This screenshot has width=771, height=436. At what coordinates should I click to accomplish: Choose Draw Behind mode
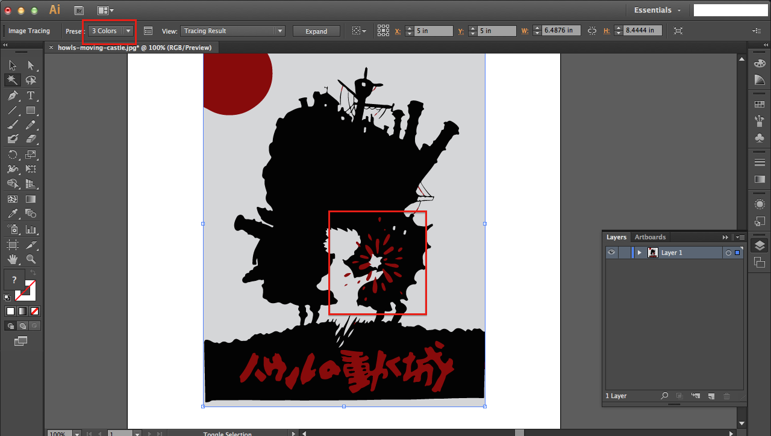point(22,325)
